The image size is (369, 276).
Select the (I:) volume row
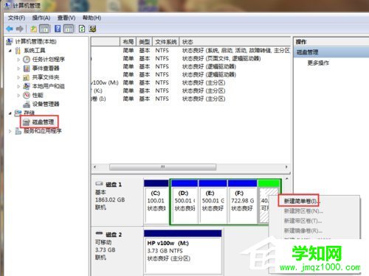[190, 99]
